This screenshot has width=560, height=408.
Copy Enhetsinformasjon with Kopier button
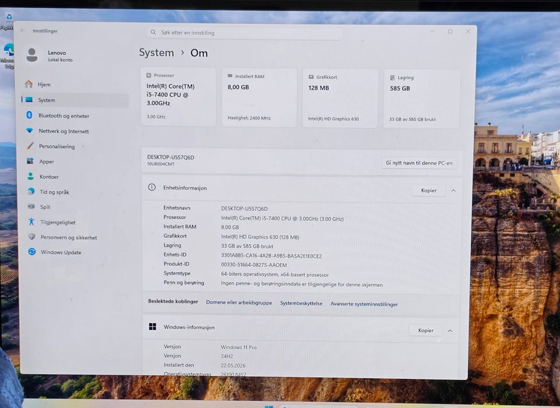429,190
